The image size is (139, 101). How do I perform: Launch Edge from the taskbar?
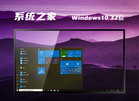click(x=48, y=90)
